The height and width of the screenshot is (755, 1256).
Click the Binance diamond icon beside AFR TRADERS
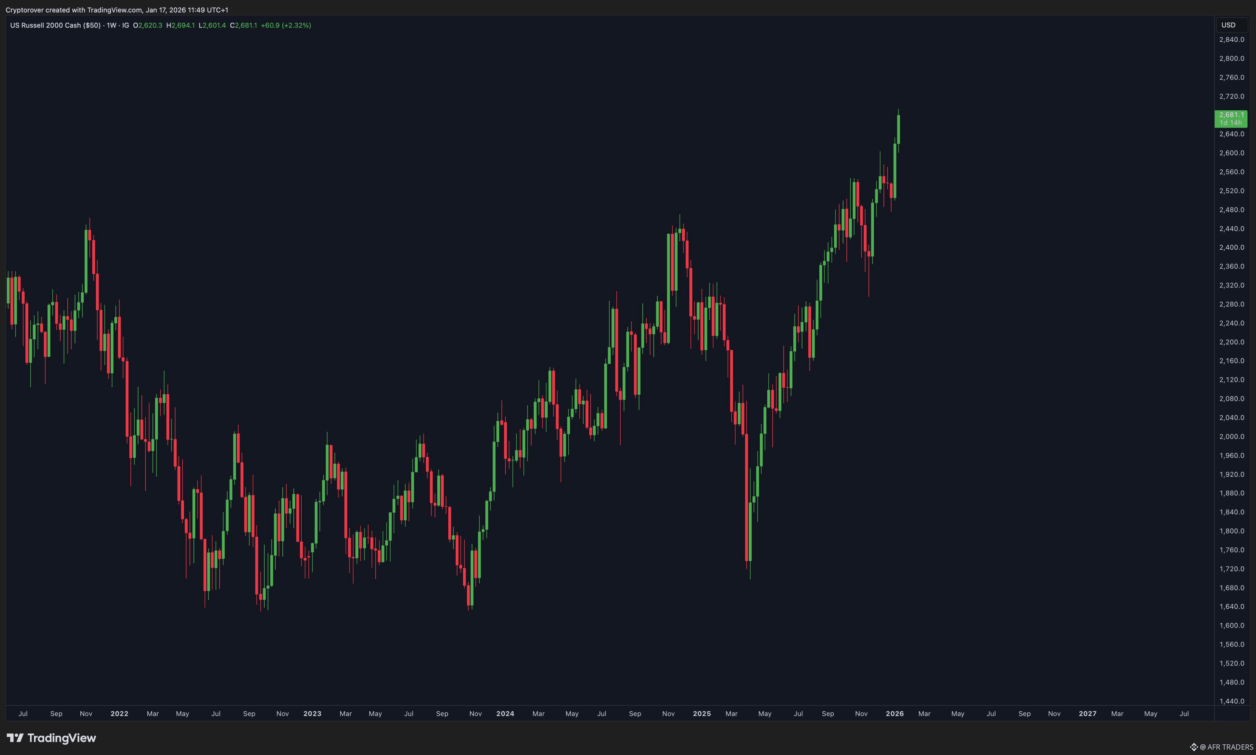coord(1194,747)
